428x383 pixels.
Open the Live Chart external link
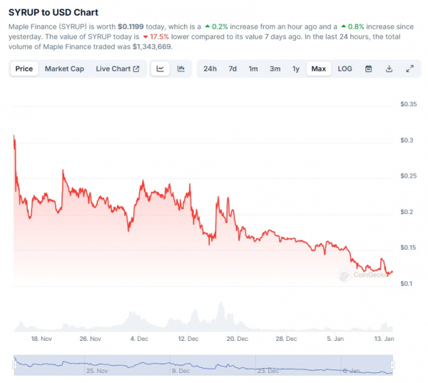(118, 68)
